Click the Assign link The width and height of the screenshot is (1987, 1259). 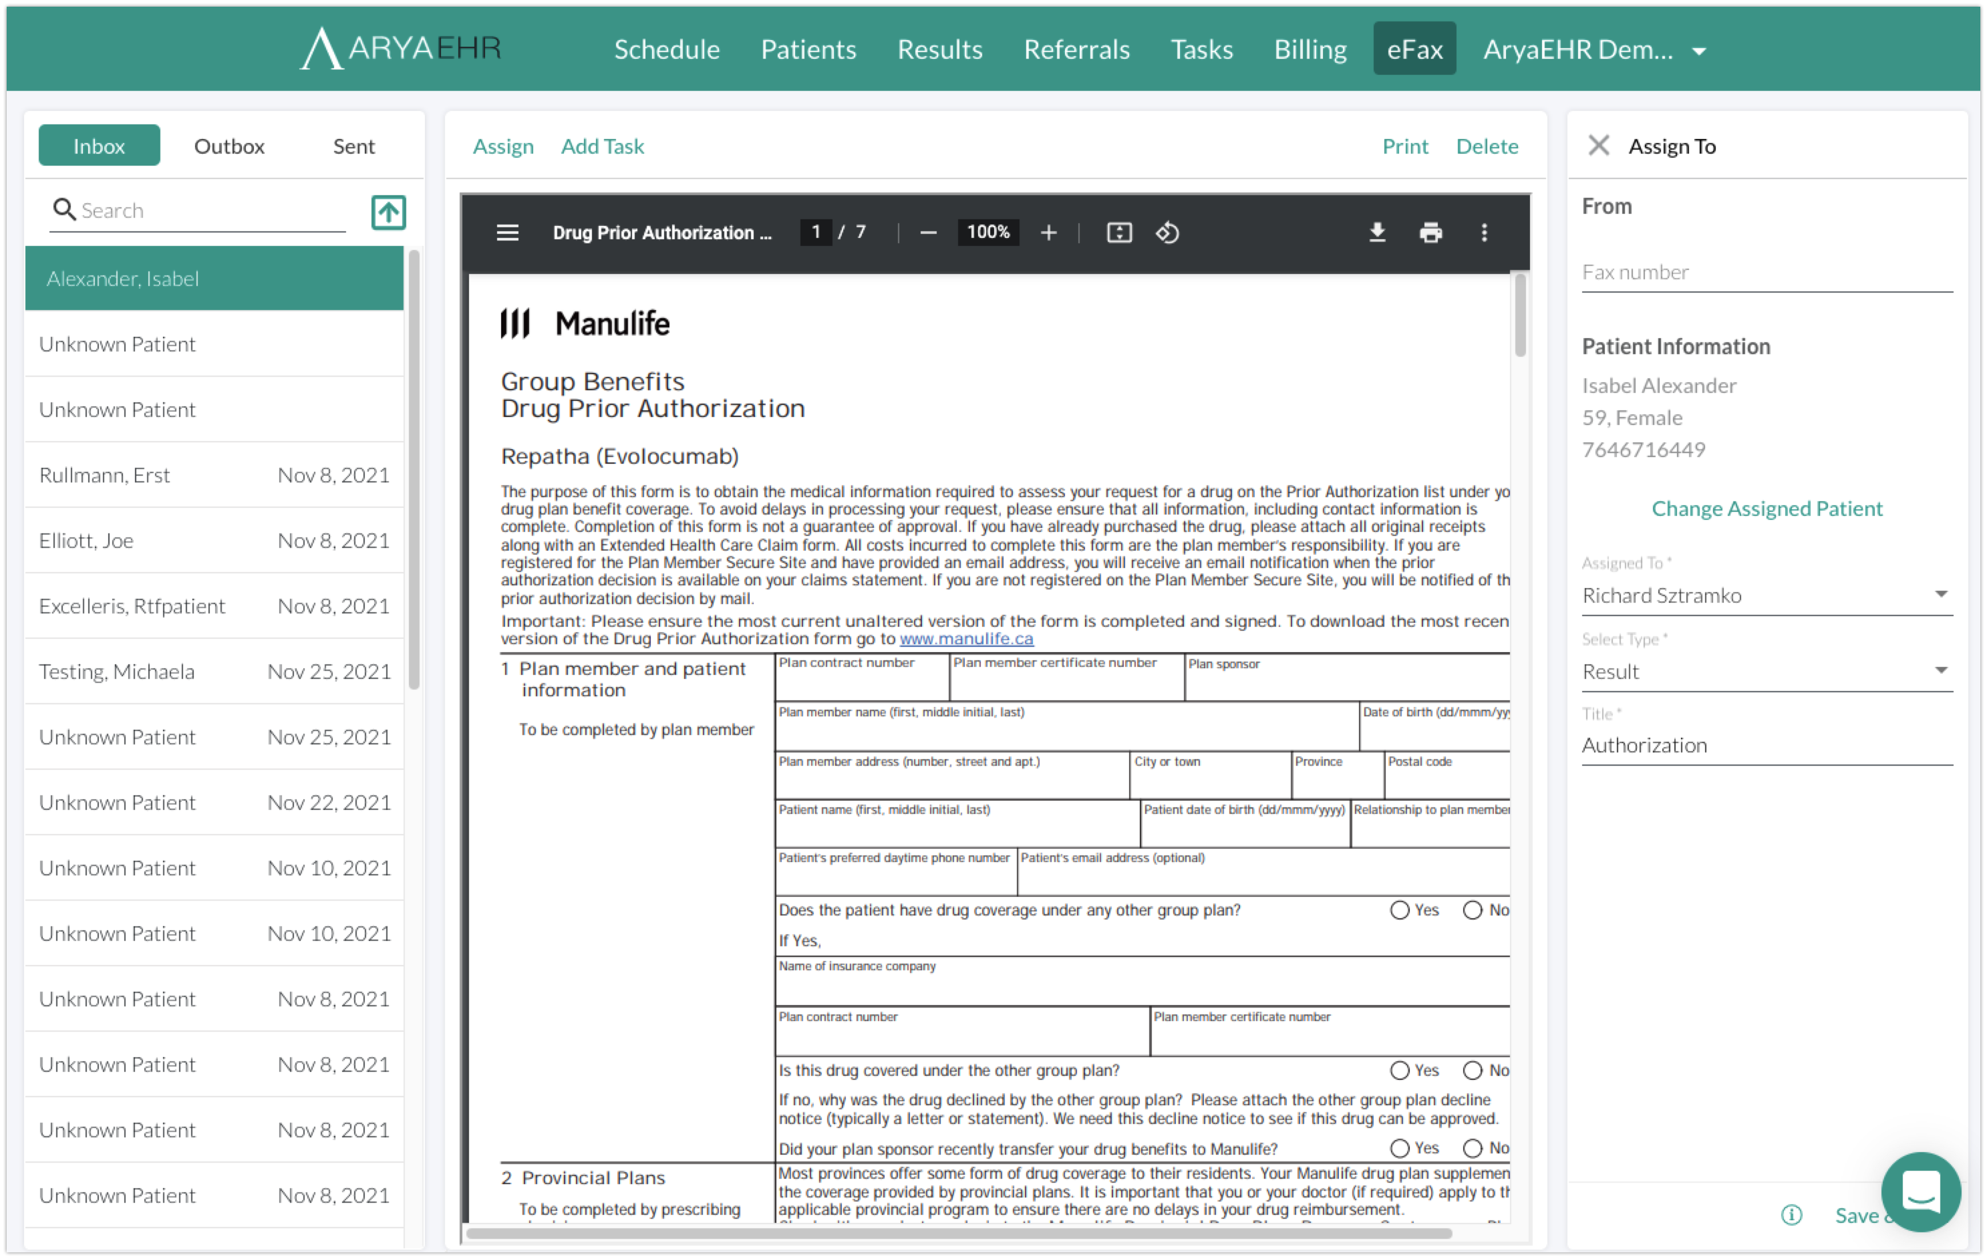click(x=502, y=146)
